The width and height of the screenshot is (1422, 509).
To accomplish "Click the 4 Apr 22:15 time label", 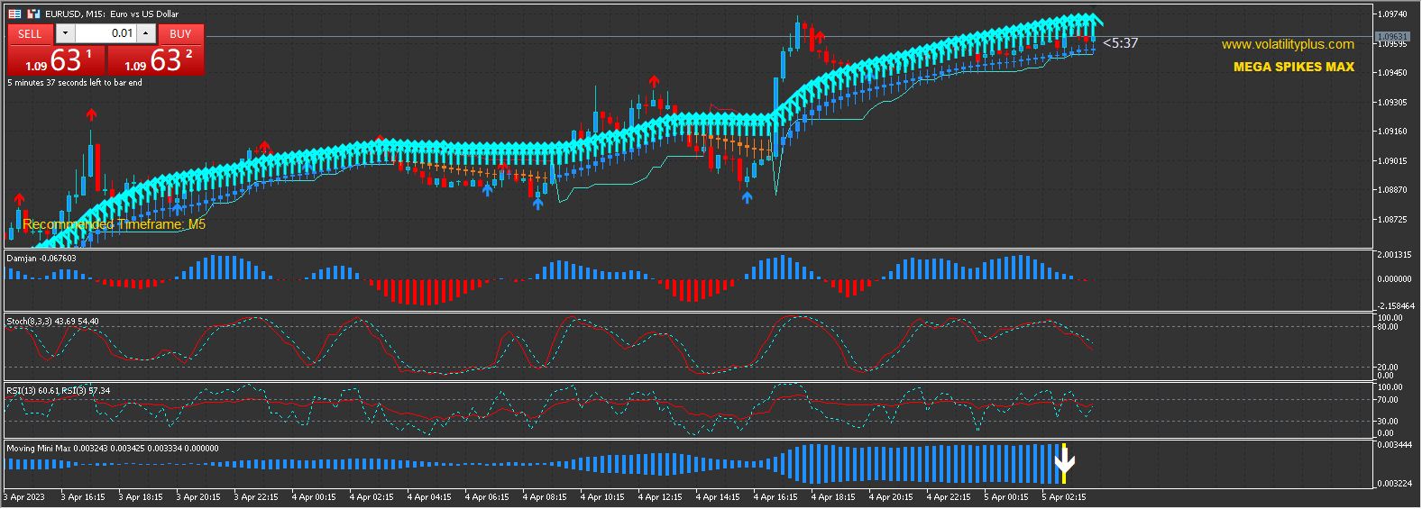I will 949,497.
